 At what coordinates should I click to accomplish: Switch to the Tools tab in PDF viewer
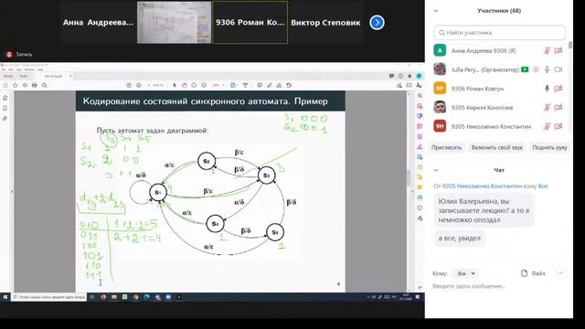tap(24, 76)
